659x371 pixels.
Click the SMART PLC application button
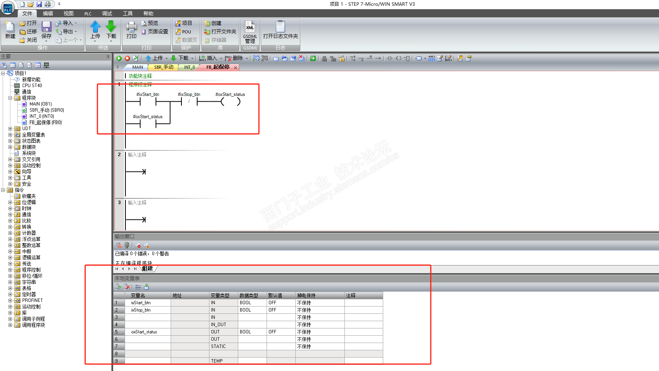coord(8,8)
